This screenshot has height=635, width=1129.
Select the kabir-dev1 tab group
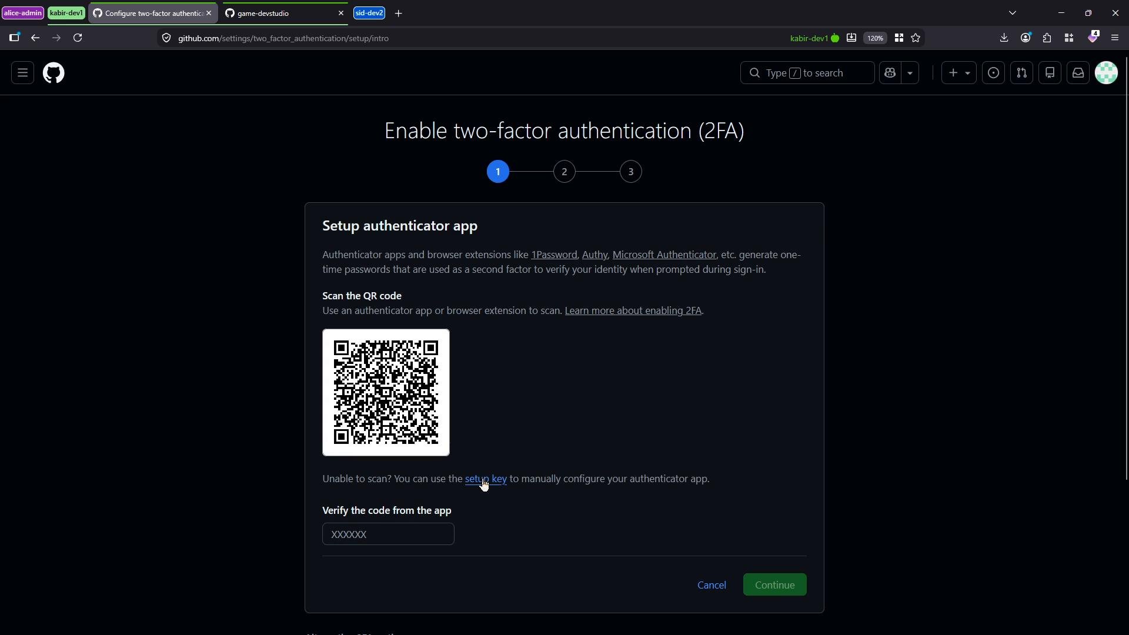click(66, 13)
